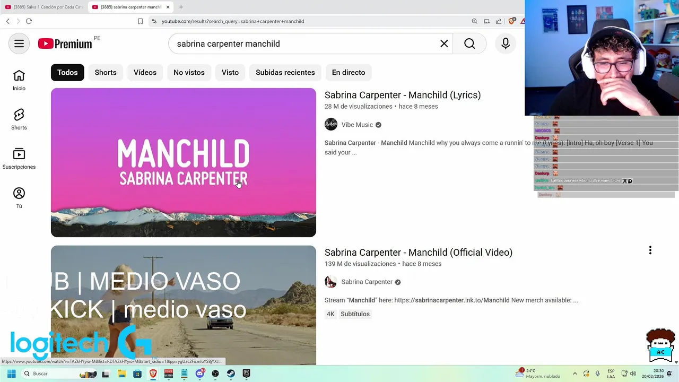Open the Vibe Music channel name
679x382 pixels.
357,125
